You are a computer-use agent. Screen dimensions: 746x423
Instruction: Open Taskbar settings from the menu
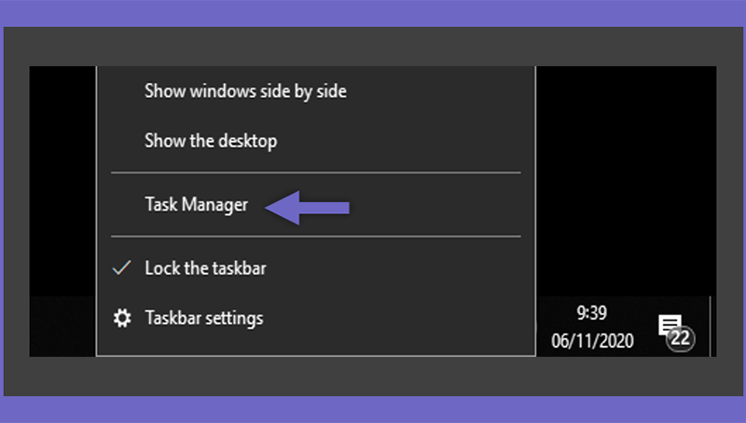click(204, 318)
